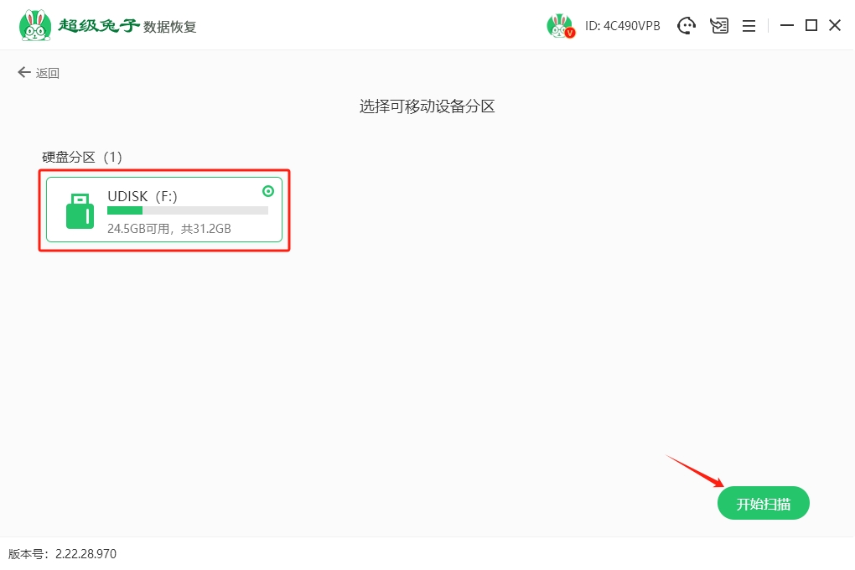Image resolution: width=855 pixels, height=570 pixels.
Task: Click the 超级兔子 数据恢复 app title
Action: [x=127, y=26]
